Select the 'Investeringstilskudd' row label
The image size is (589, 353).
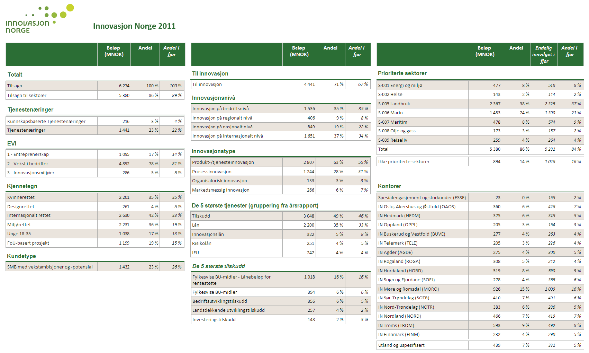(x=214, y=319)
